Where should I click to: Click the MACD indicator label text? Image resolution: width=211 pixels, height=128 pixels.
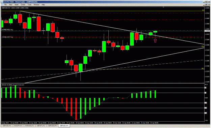(x=13, y=85)
